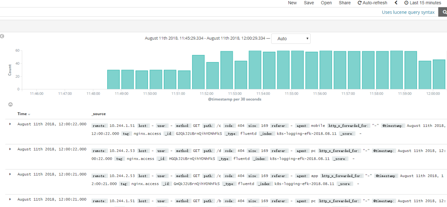Click the path value /d in second row

point(219,150)
